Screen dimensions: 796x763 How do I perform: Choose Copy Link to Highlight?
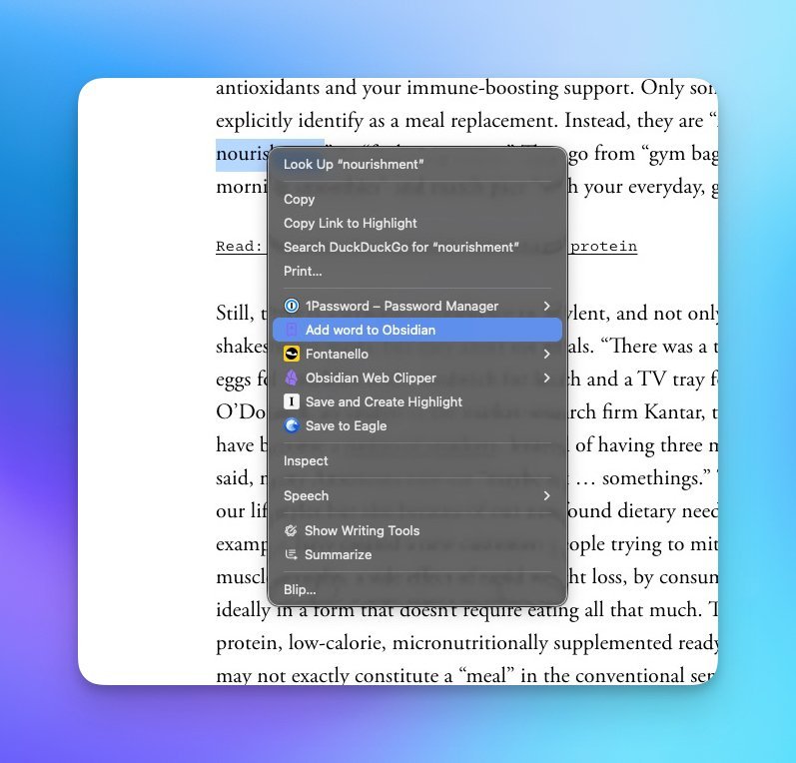416,223
